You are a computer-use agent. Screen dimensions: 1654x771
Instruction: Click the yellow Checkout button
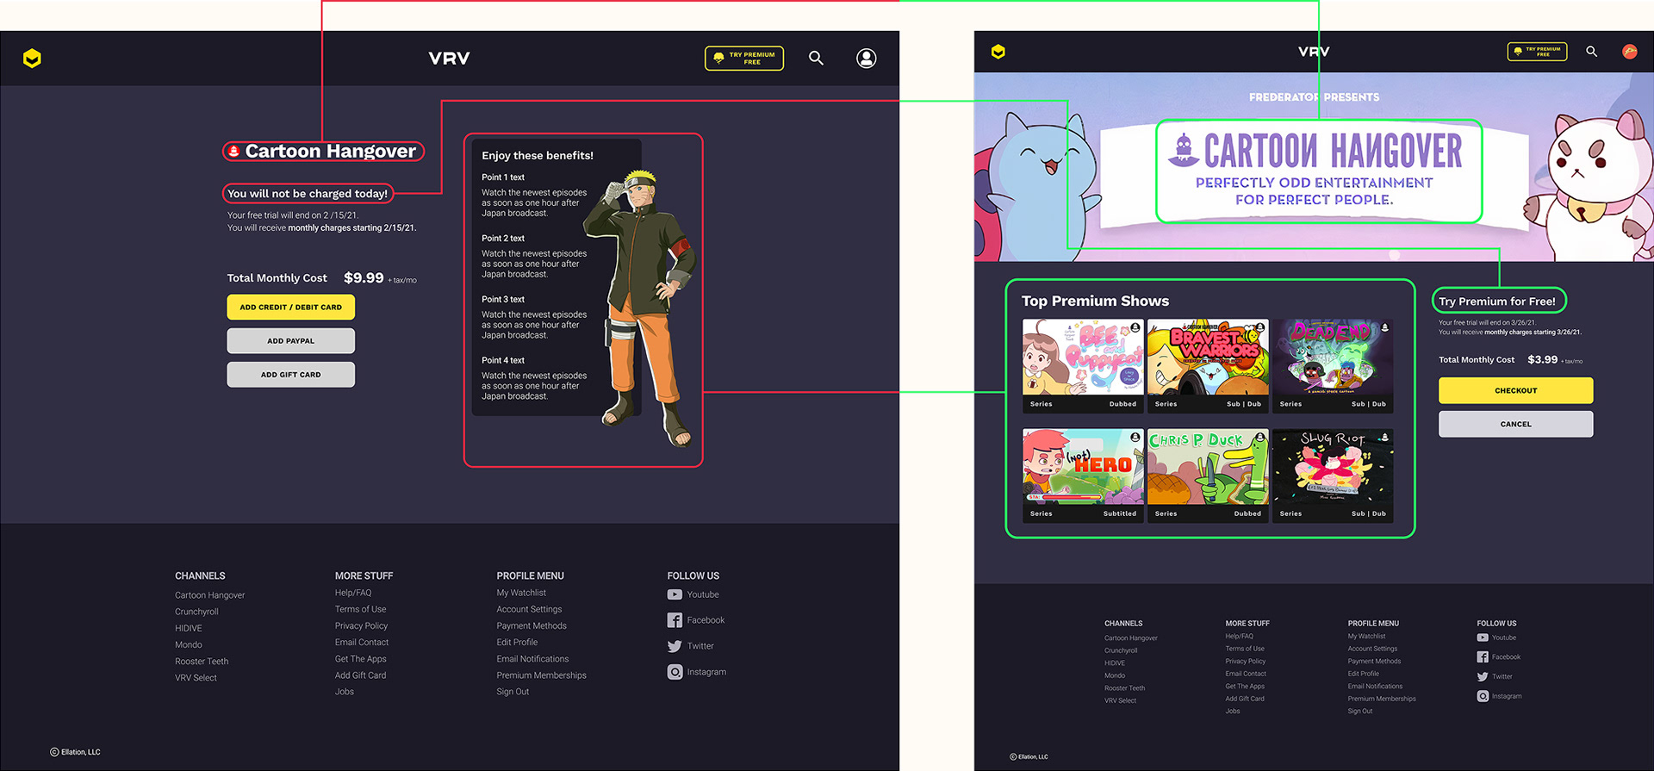(1515, 390)
